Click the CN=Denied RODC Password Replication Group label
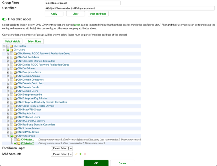Image resolution: width=217 pixels, height=166 pixels. (x=43, y=65)
